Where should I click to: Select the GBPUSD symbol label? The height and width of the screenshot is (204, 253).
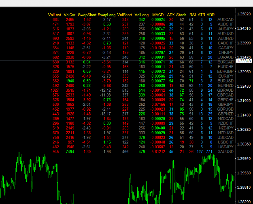[225, 109]
